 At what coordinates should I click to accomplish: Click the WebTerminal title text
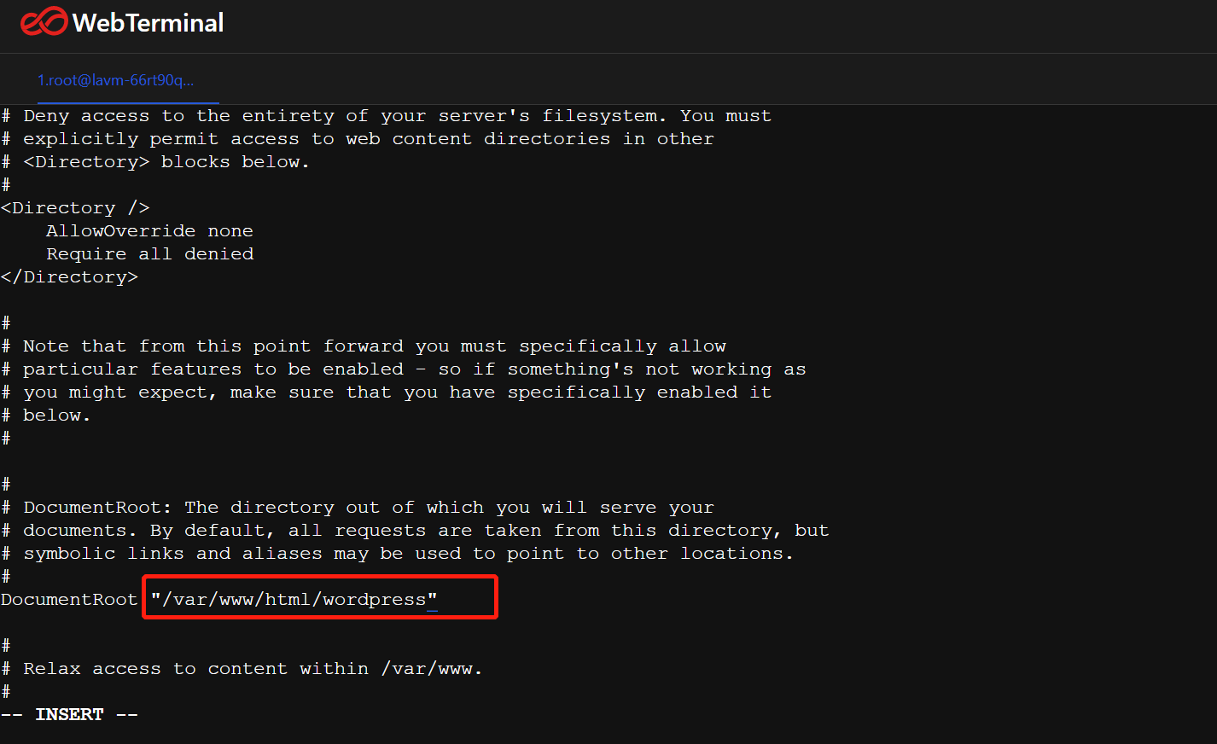tap(148, 23)
